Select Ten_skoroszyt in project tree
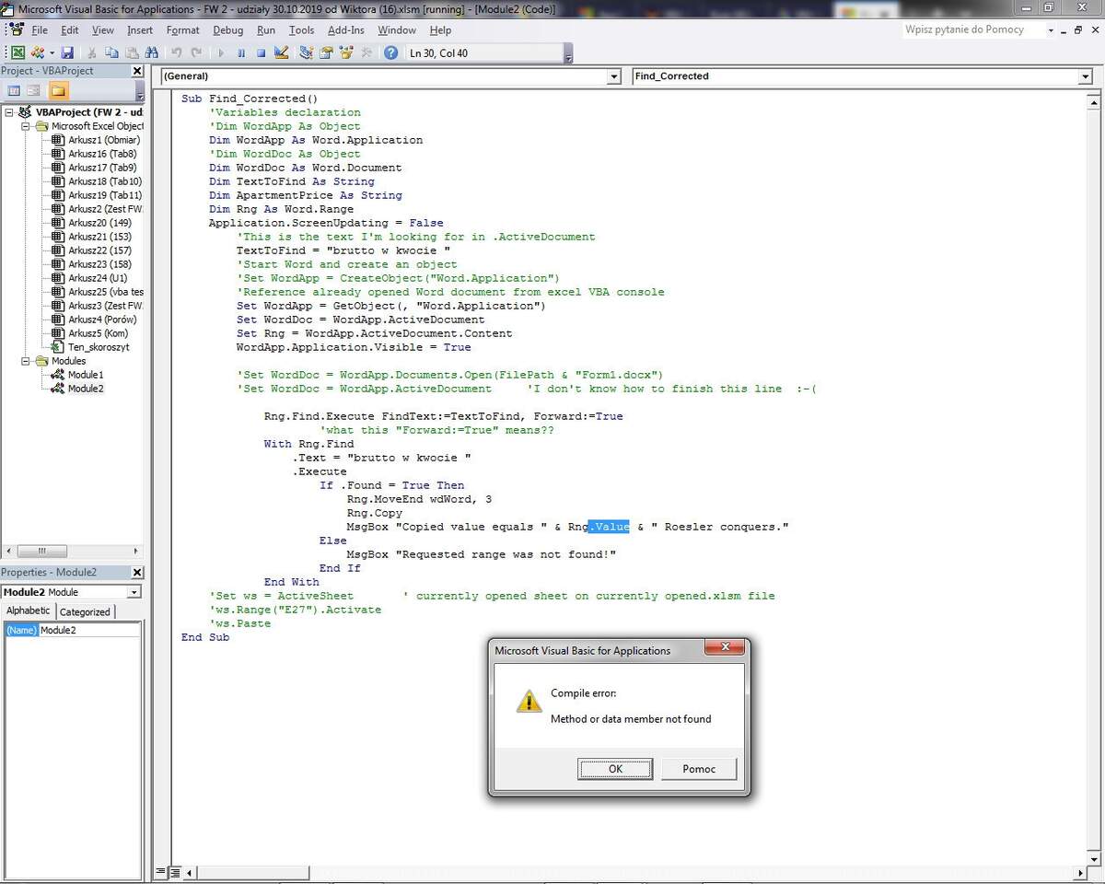The image size is (1105, 884). [x=99, y=347]
